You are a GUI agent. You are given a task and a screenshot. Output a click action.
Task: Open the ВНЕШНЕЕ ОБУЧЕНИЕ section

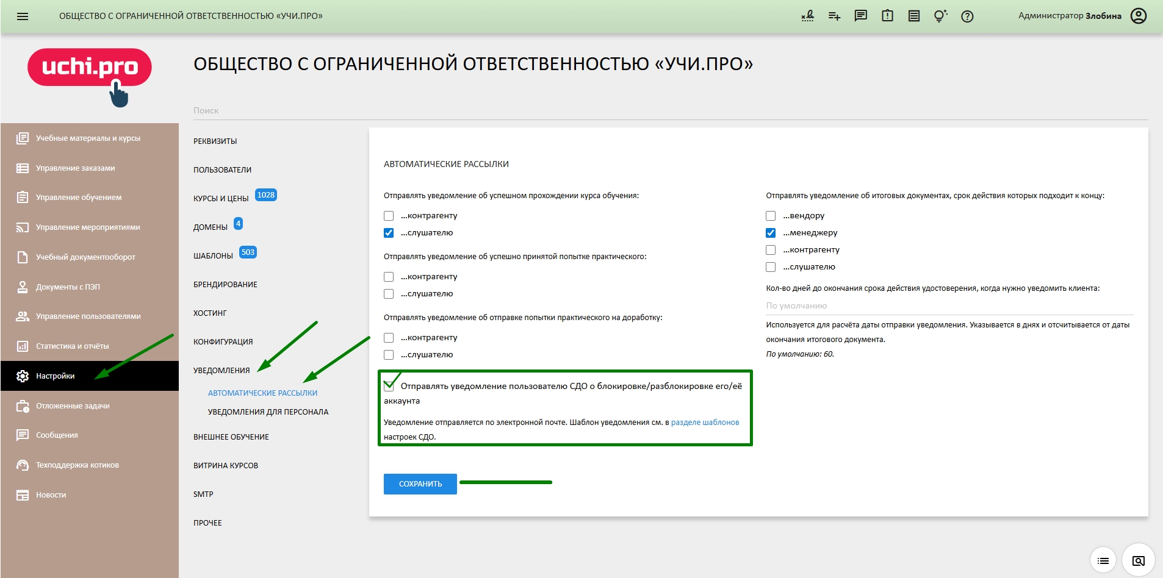[231, 437]
